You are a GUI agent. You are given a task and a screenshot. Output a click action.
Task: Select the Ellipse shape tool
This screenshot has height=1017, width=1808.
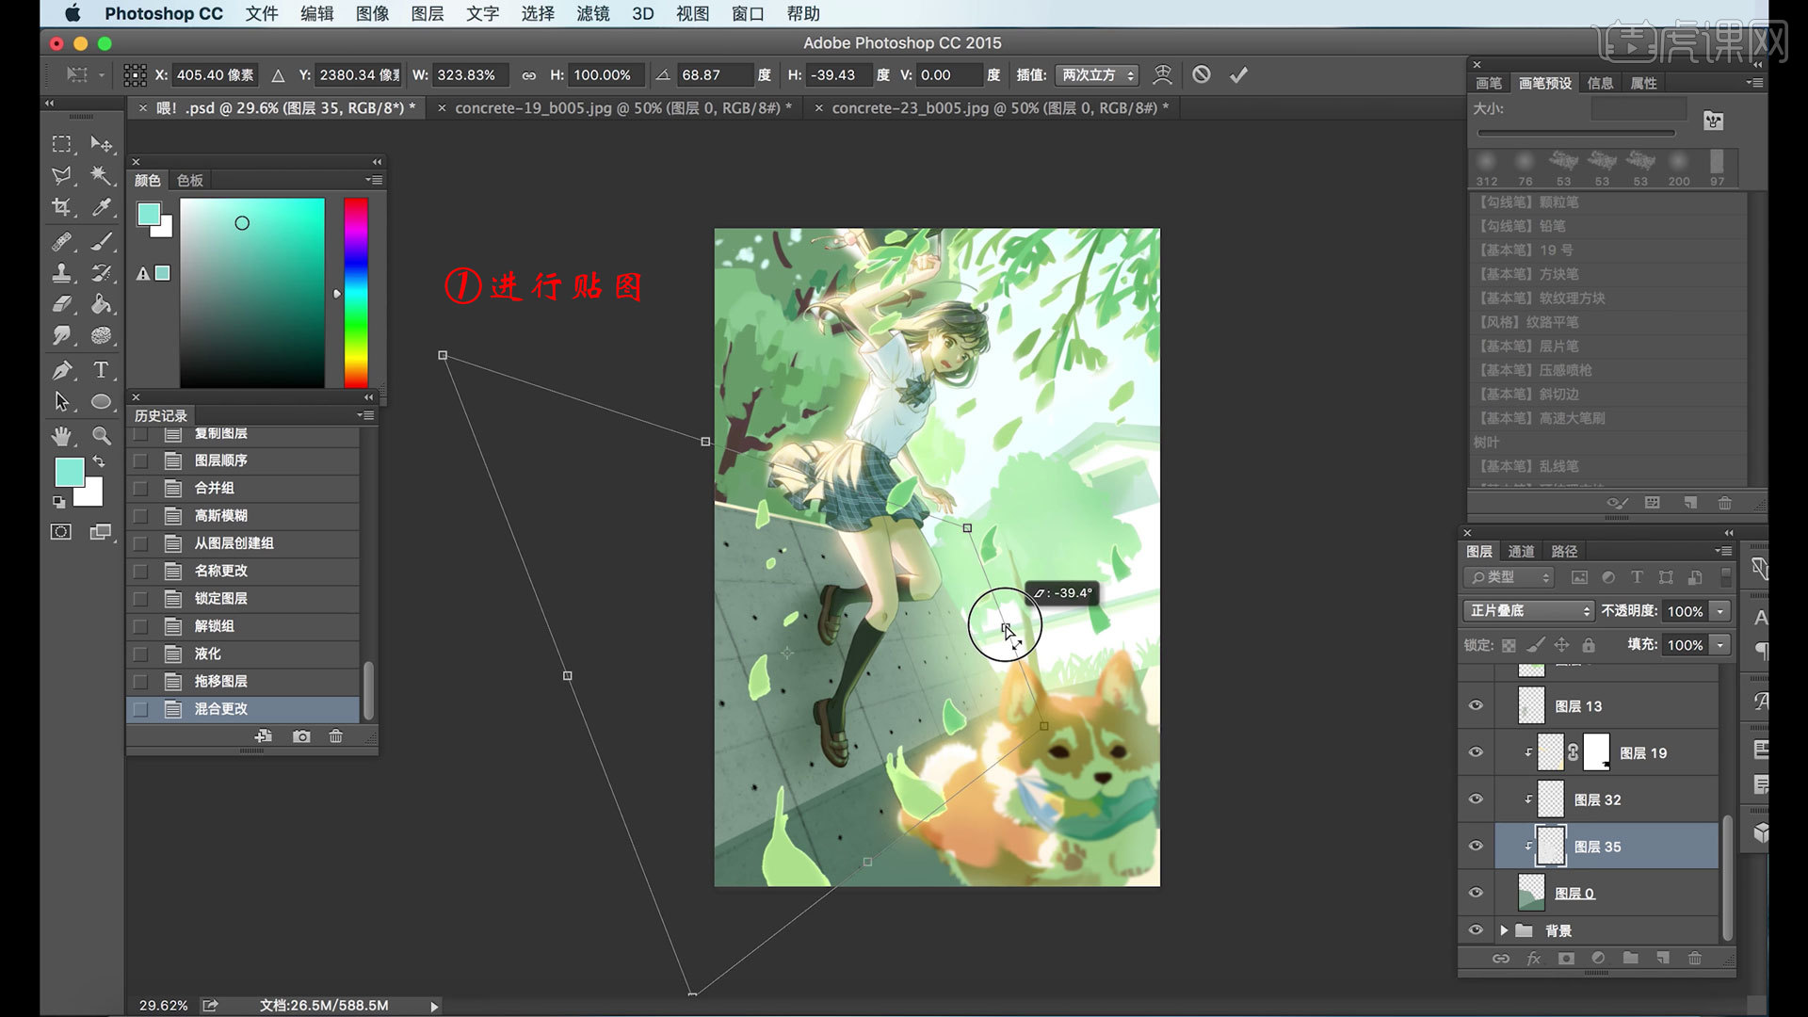pyautogui.click(x=101, y=402)
